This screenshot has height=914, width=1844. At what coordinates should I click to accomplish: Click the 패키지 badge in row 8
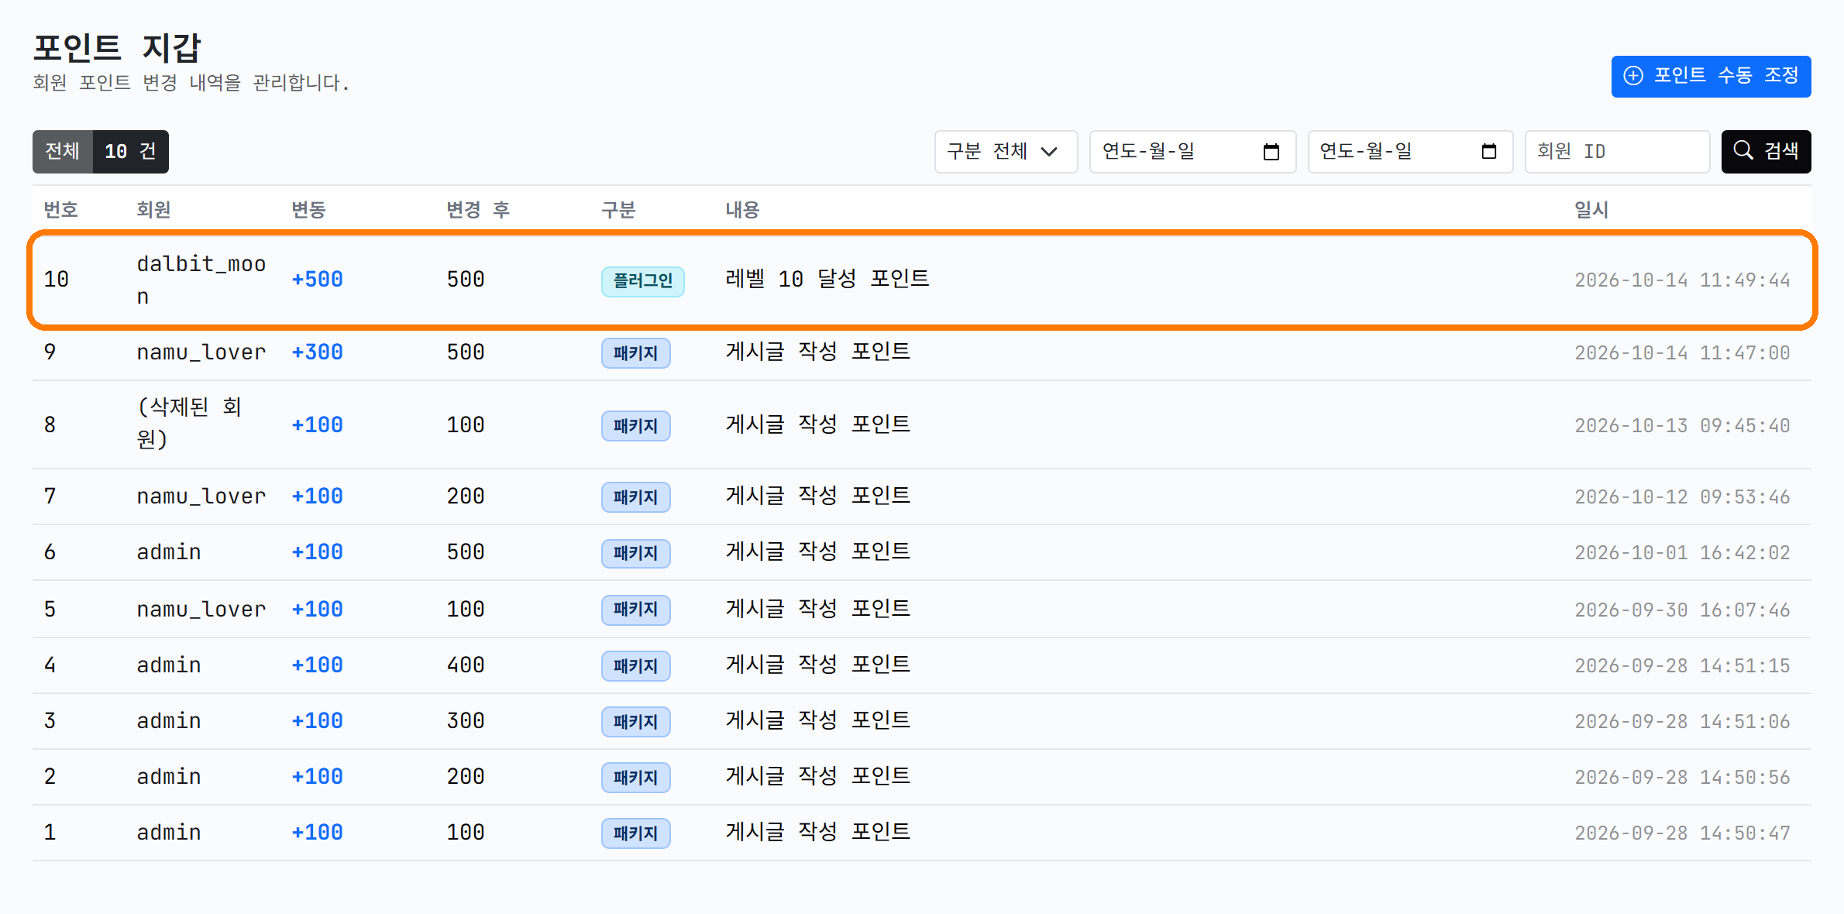pos(635,425)
